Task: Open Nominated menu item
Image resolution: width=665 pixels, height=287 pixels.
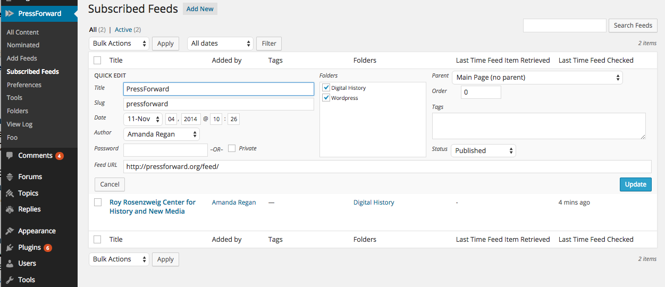Action: pyautogui.click(x=23, y=45)
